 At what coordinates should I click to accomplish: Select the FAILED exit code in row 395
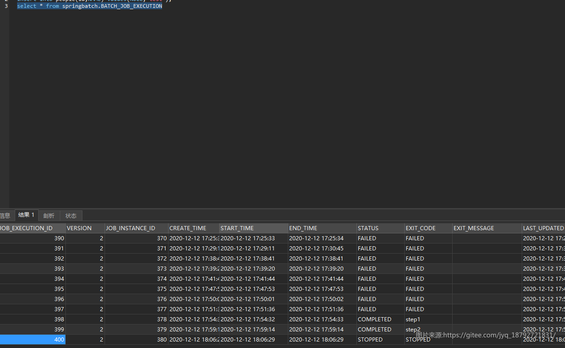(428, 289)
